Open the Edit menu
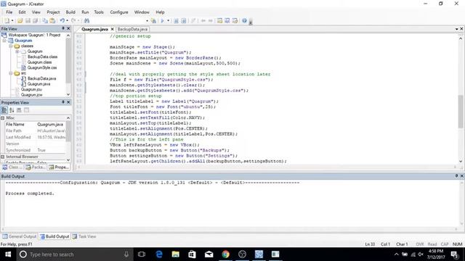The width and height of the screenshot is (465, 261). point(22,12)
